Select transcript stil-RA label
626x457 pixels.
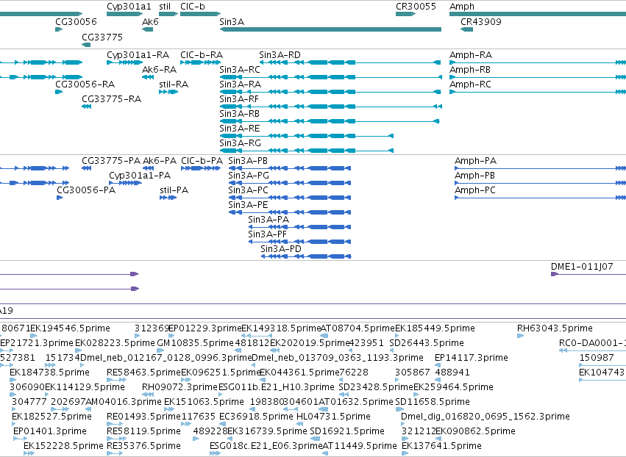click(x=174, y=84)
